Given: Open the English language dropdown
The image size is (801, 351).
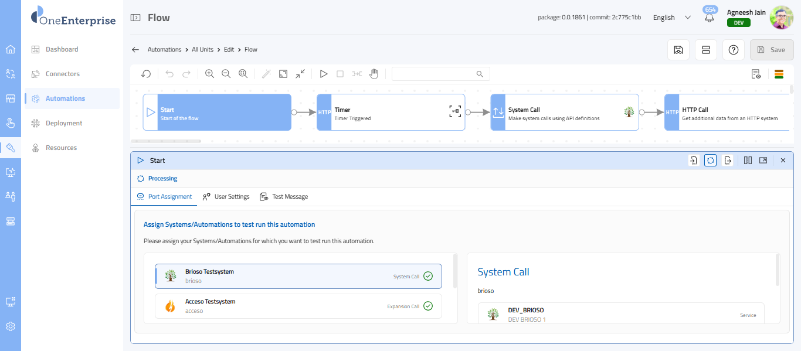Looking at the screenshot, I should pyautogui.click(x=672, y=18).
